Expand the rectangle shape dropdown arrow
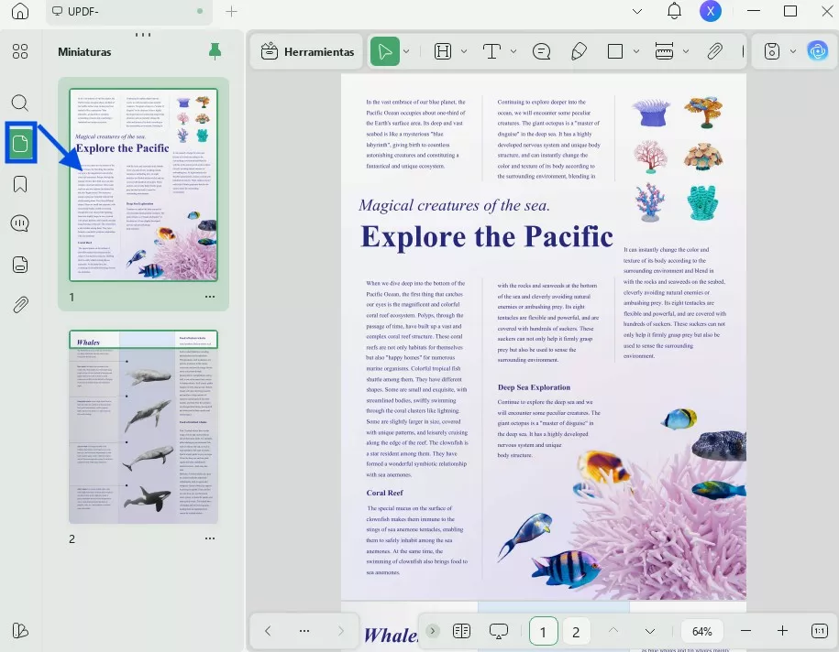Viewport: 839px width, 652px height. tap(637, 52)
